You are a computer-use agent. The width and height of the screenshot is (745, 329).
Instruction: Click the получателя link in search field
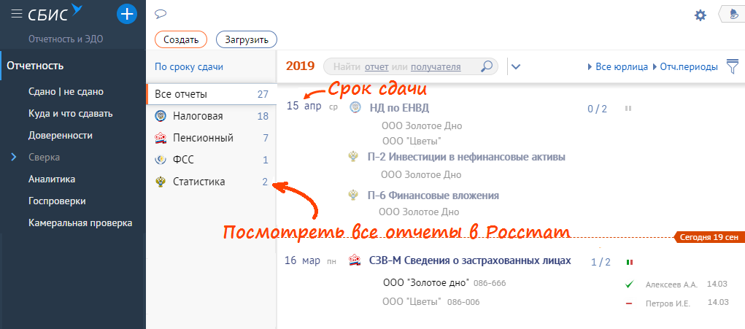point(436,67)
